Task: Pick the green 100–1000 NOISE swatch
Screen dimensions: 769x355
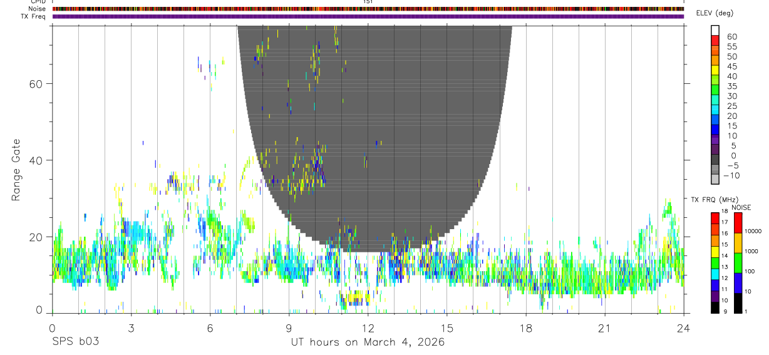Action: click(738, 262)
